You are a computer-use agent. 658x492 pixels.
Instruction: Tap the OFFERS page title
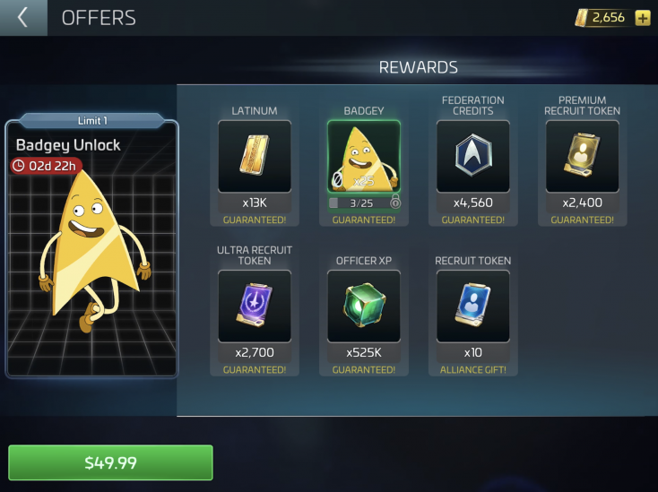[x=99, y=18]
